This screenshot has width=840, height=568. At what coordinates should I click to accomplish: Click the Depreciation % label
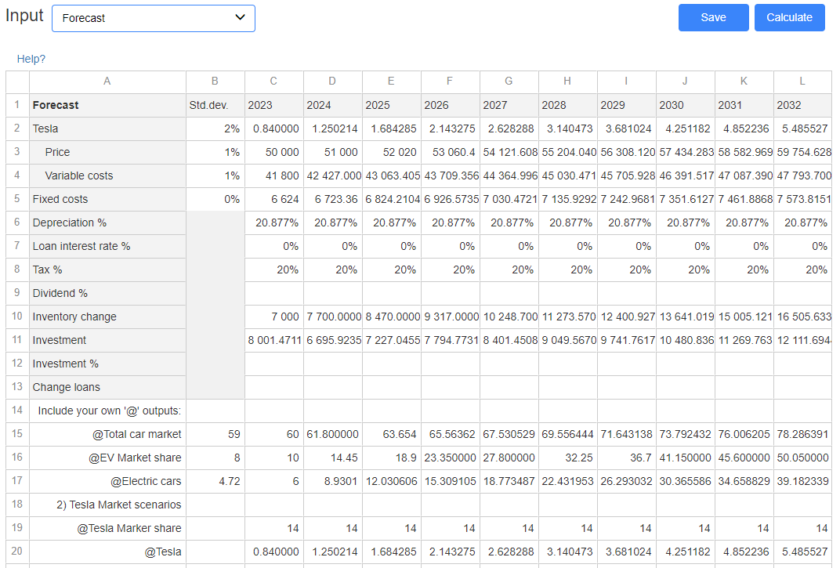107,222
